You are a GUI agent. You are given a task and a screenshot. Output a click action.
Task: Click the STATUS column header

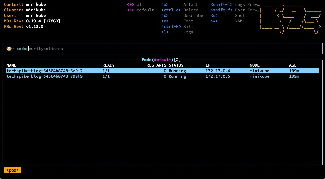[176, 65]
